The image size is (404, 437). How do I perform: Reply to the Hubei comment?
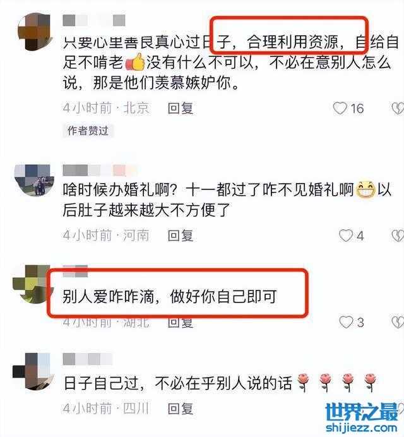(181, 323)
